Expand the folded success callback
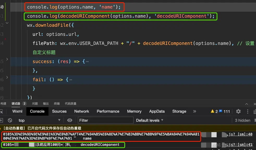Viewport: 256px width, 150px height. tap(7, 59)
